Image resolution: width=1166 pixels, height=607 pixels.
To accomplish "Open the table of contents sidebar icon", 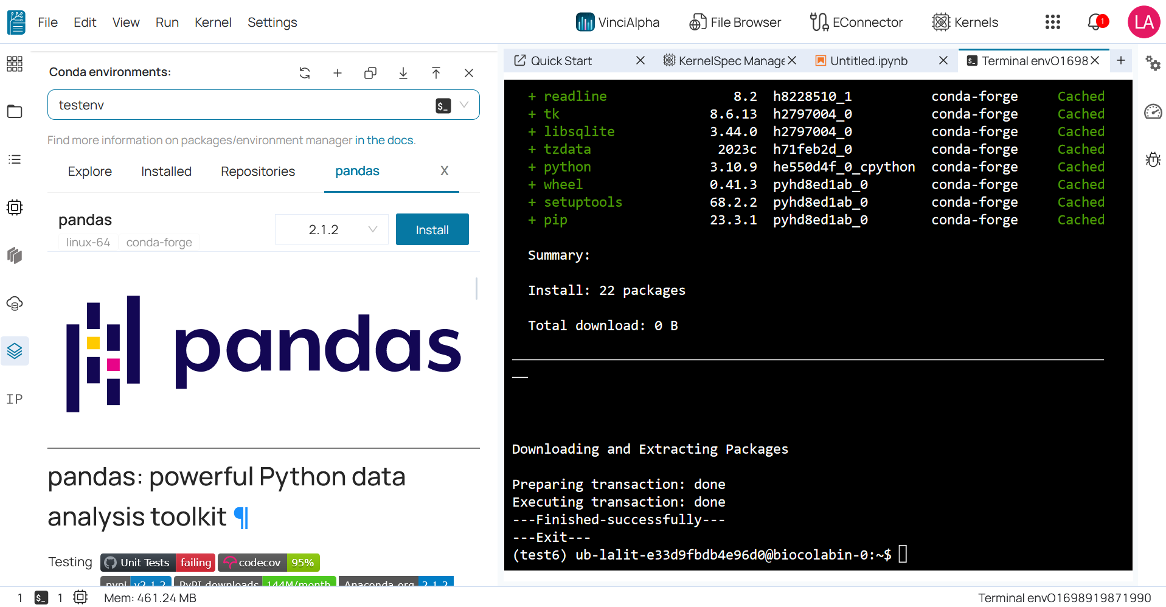I will click(x=15, y=159).
